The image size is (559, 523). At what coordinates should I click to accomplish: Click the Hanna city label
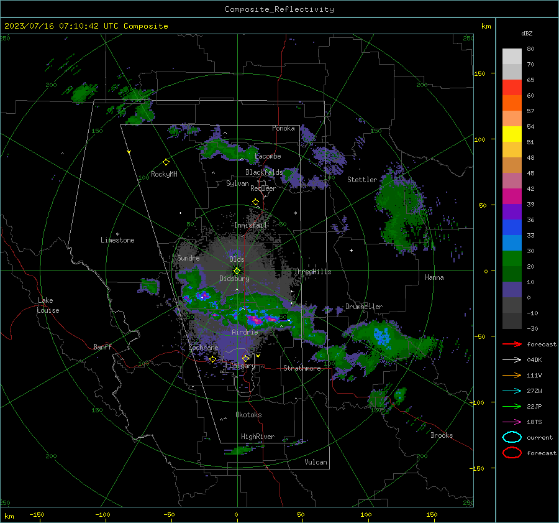(x=434, y=277)
